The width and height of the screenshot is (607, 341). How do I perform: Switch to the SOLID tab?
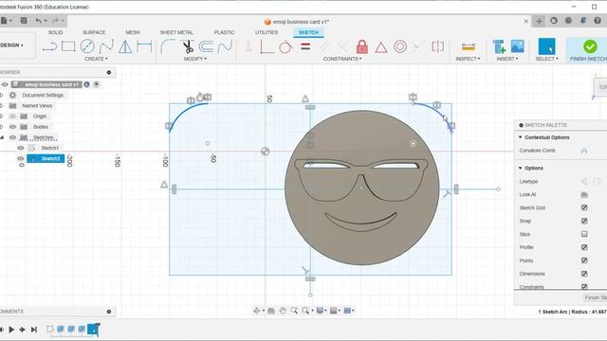tap(55, 32)
